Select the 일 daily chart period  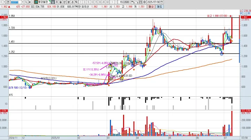[53, 2]
